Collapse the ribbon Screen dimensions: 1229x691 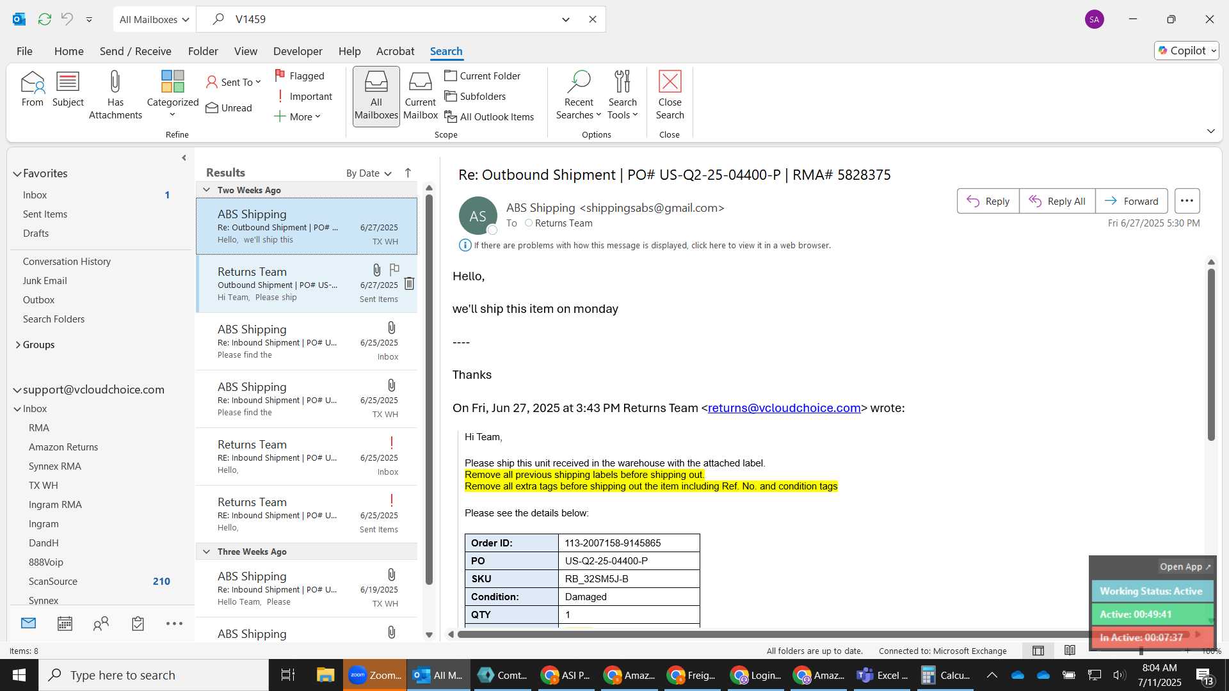1210,131
